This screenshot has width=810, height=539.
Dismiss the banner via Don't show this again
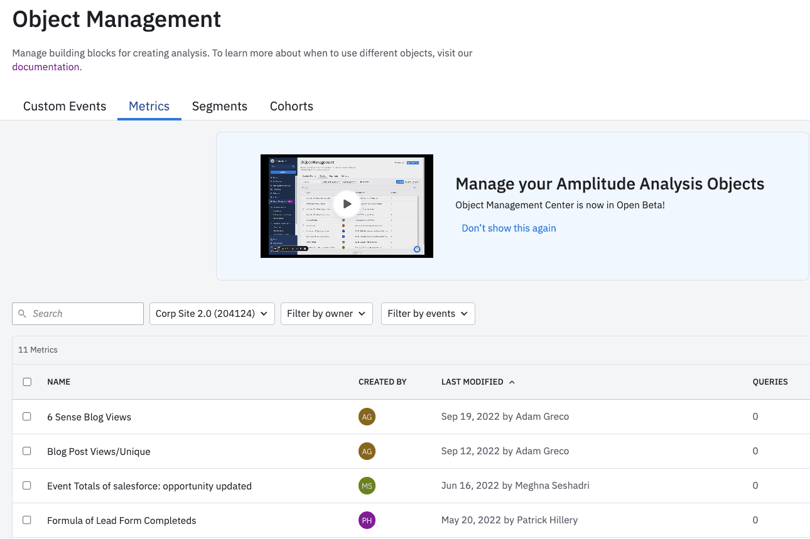(x=509, y=228)
